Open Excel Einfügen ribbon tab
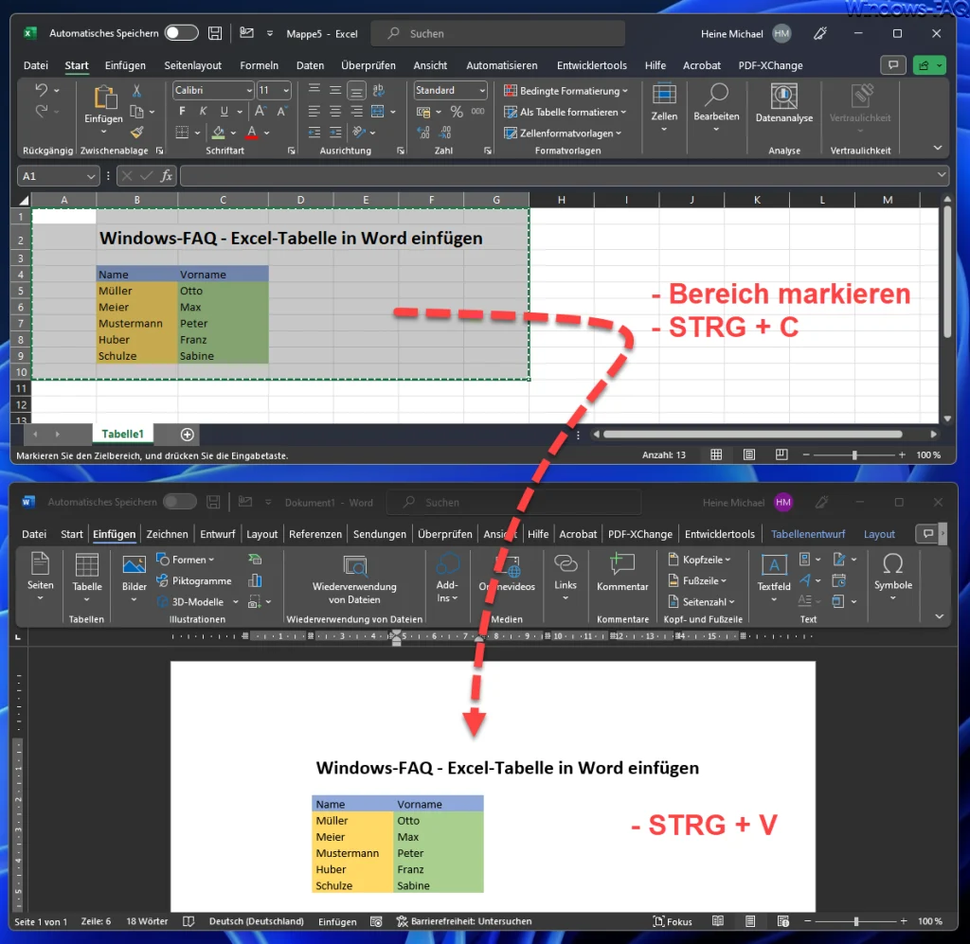This screenshot has height=944, width=970. [x=125, y=65]
